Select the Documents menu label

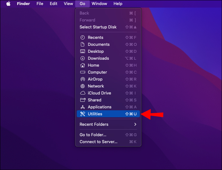click(x=99, y=45)
